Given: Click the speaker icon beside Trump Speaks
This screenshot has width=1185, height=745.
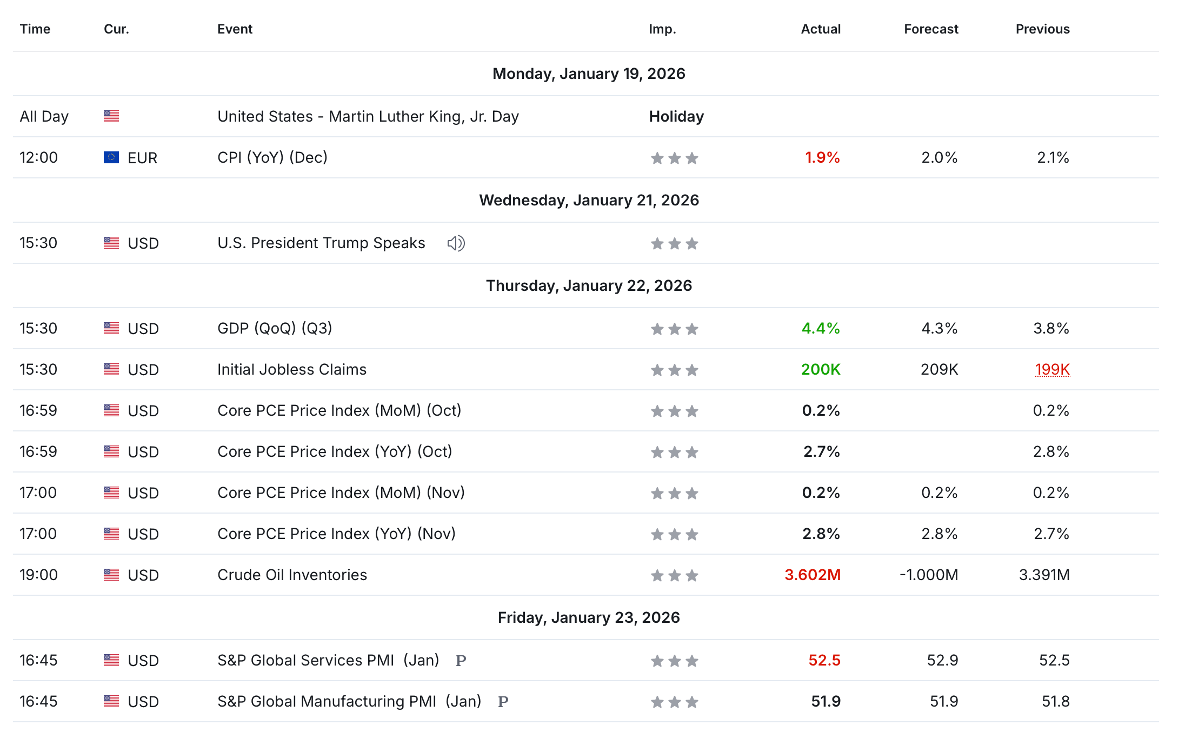Looking at the screenshot, I should point(456,243).
